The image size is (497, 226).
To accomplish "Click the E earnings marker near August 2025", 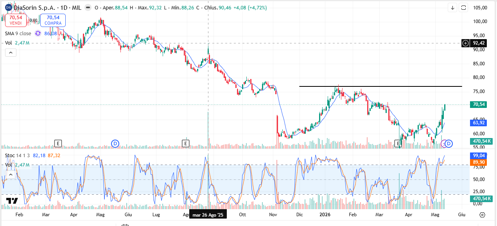I will coord(186,143).
